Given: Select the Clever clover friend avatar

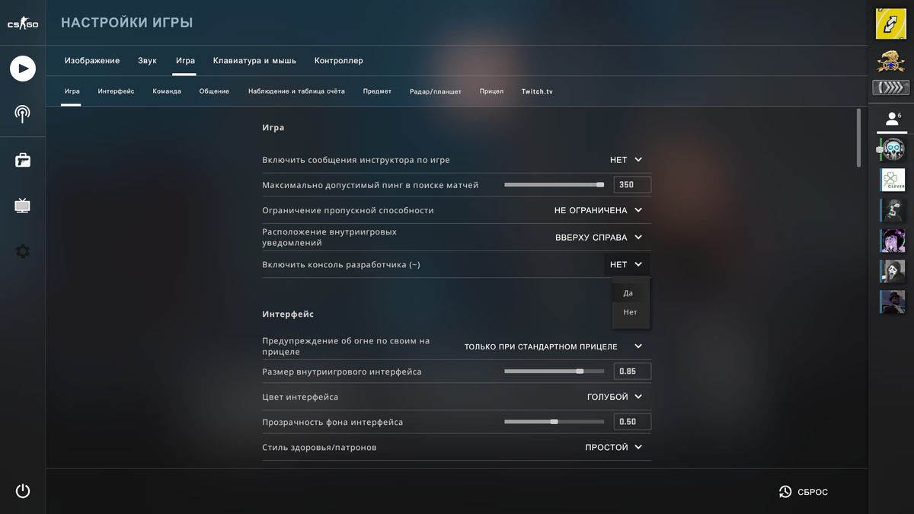Looking at the screenshot, I should (893, 180).
